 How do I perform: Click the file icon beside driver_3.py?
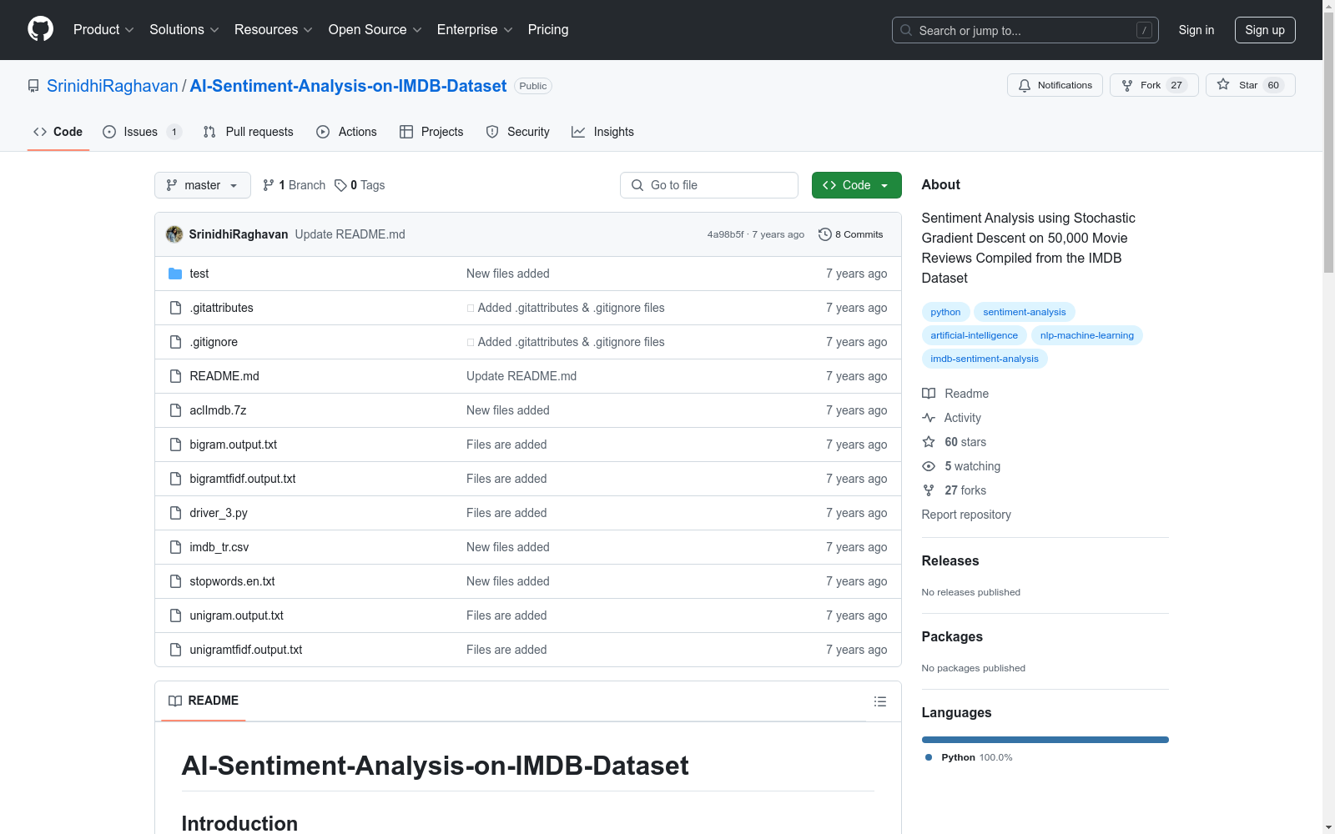coord(175,513)
